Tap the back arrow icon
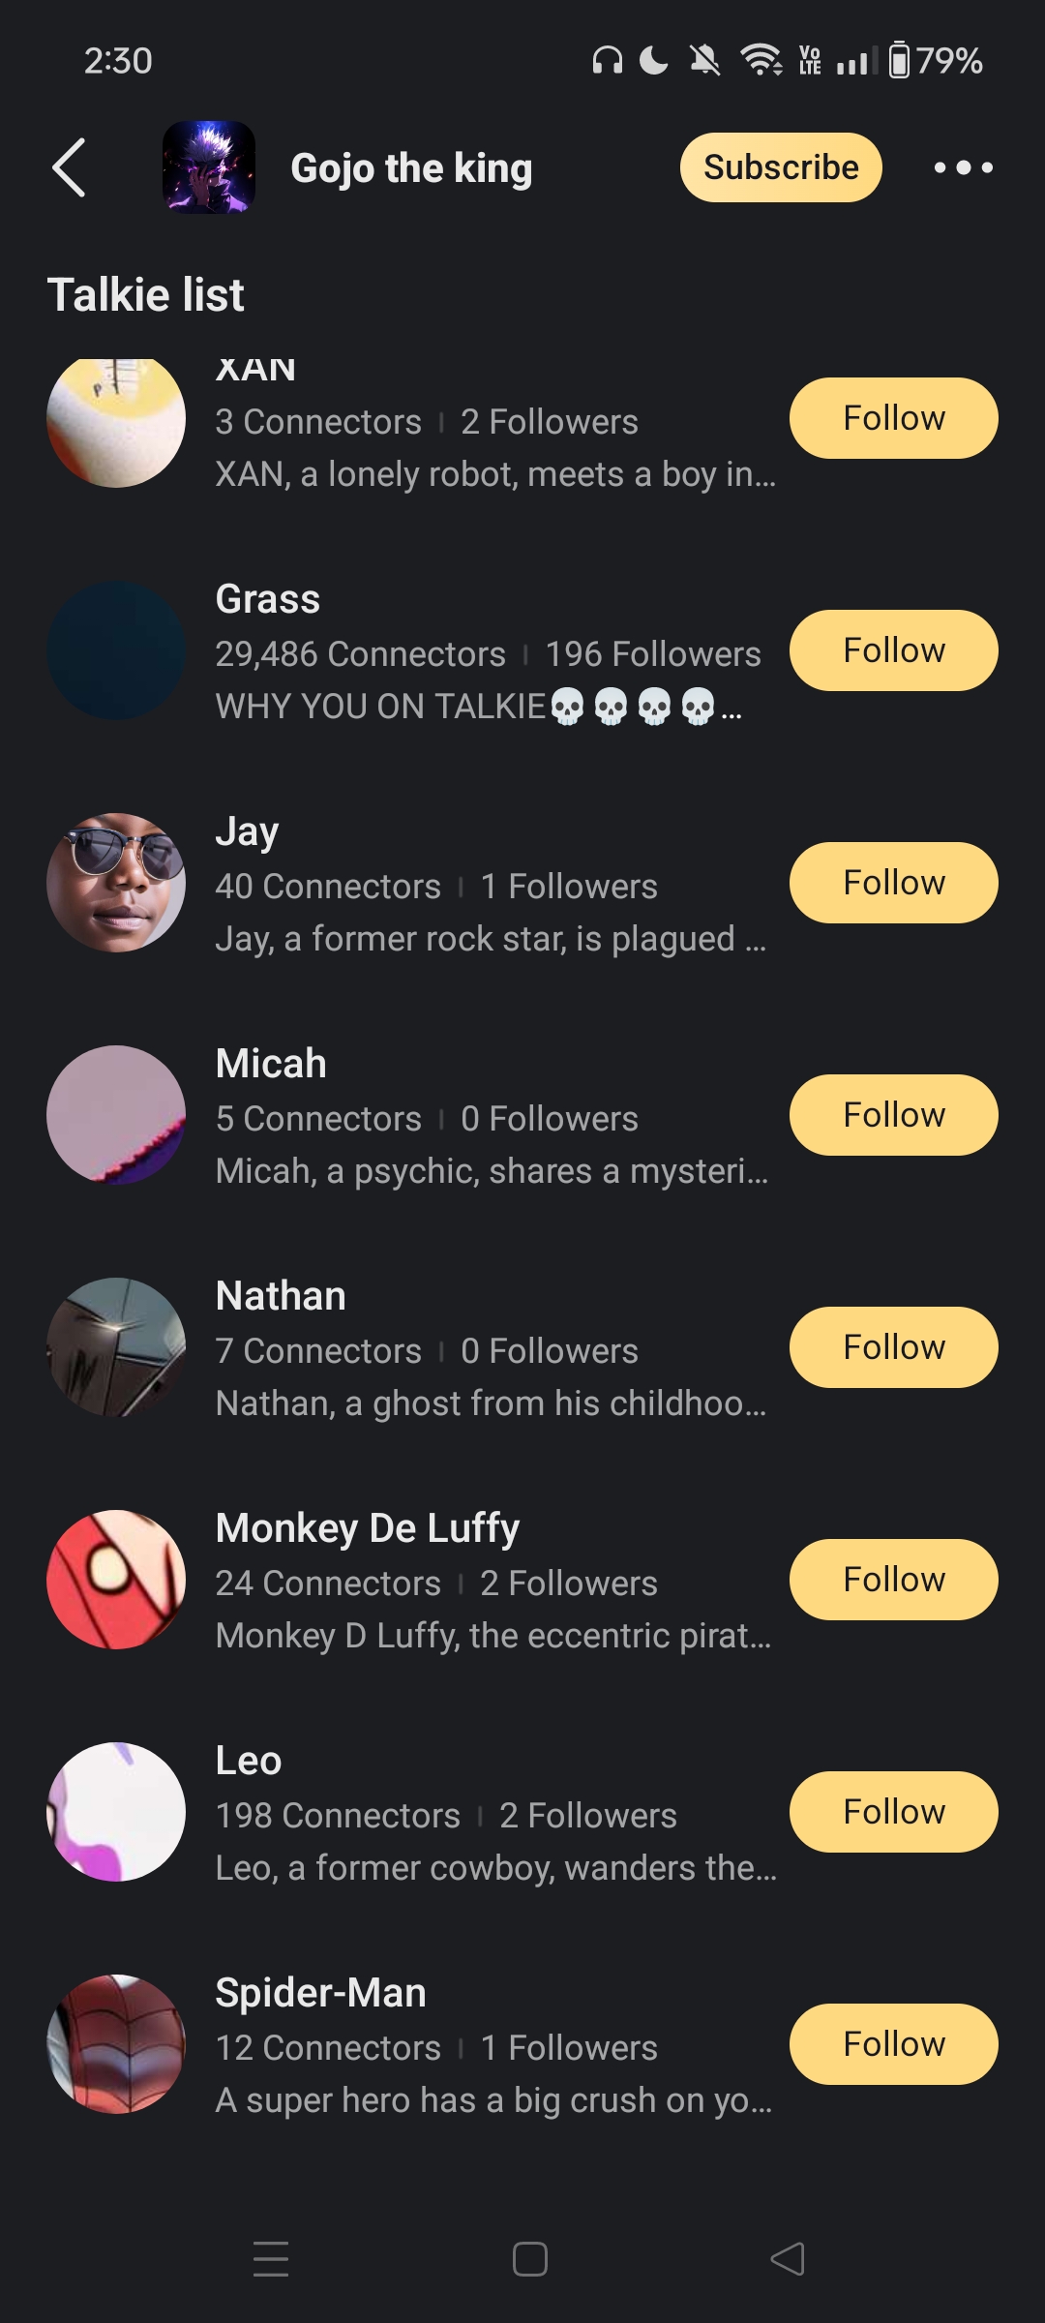The height and width of the screenshot is (2323, 1045). pyautogui.click(x=69, y=167)
